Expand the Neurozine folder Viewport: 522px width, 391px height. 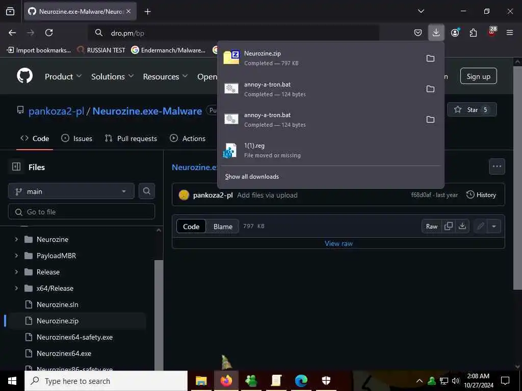16,239
